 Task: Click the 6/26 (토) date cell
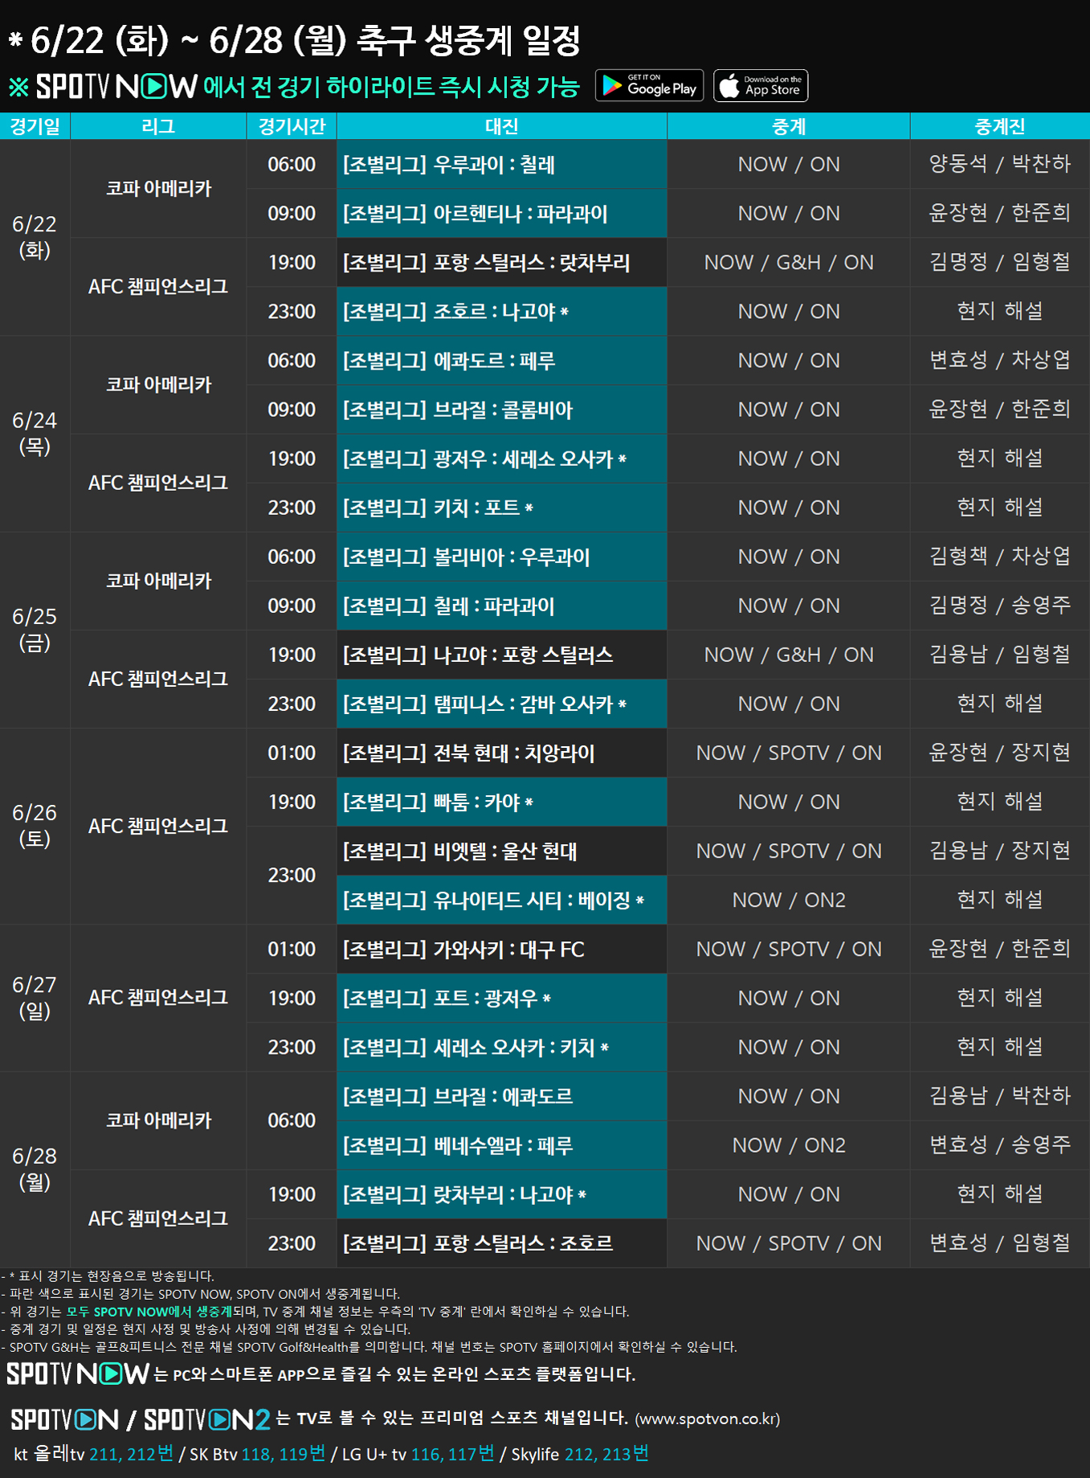[35, 826]
